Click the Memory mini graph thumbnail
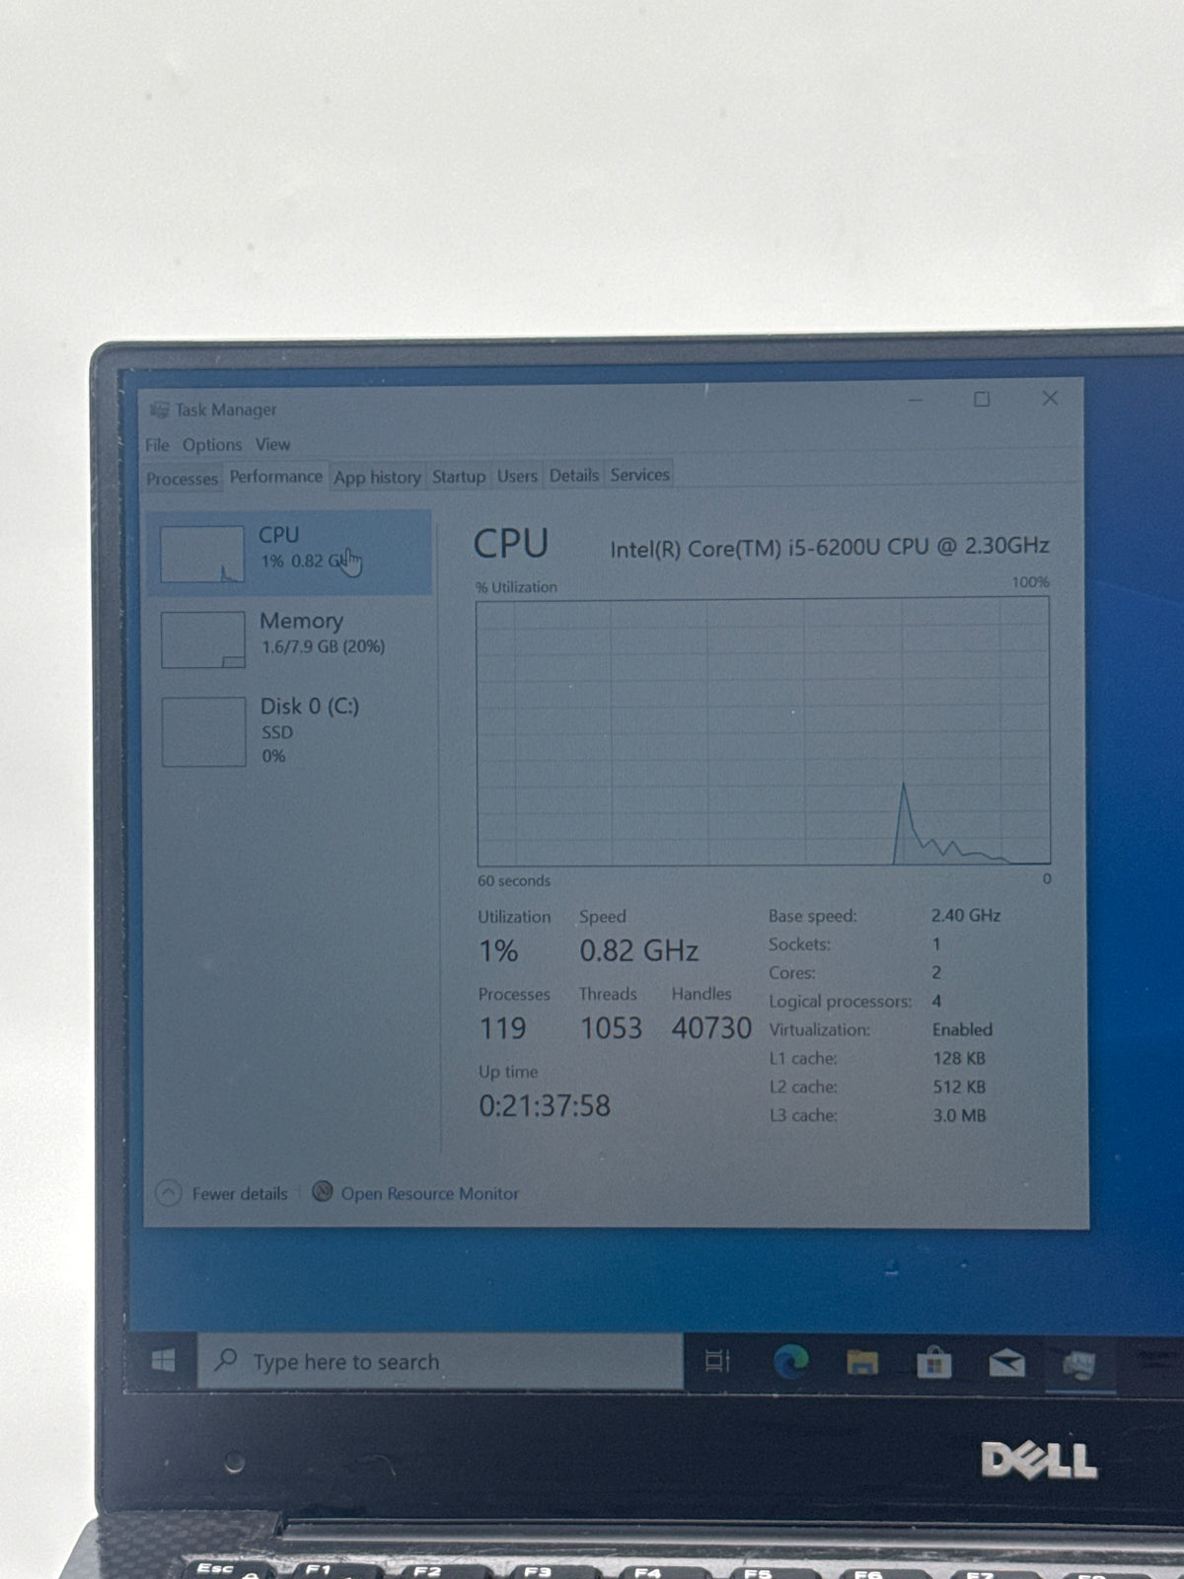1184x1579 pixels. point(203,639)
